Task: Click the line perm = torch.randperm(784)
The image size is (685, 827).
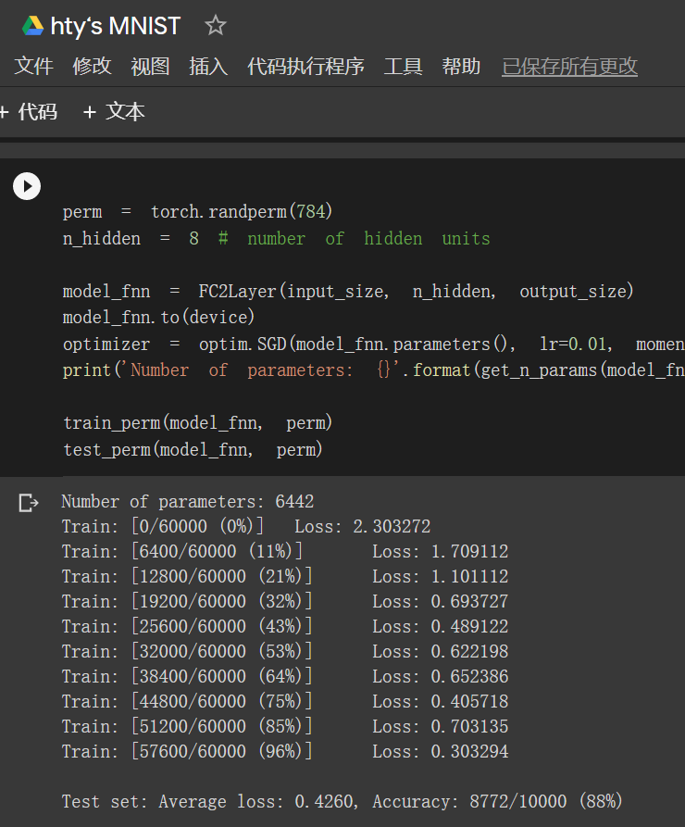Action: point(197,211)
